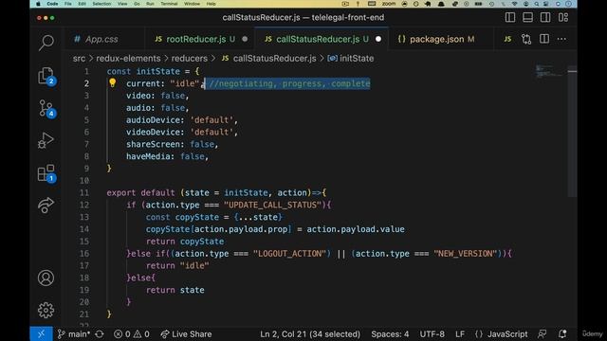Click the reducers breadcrumb
The image size is (607, 341).
[190, 59]
